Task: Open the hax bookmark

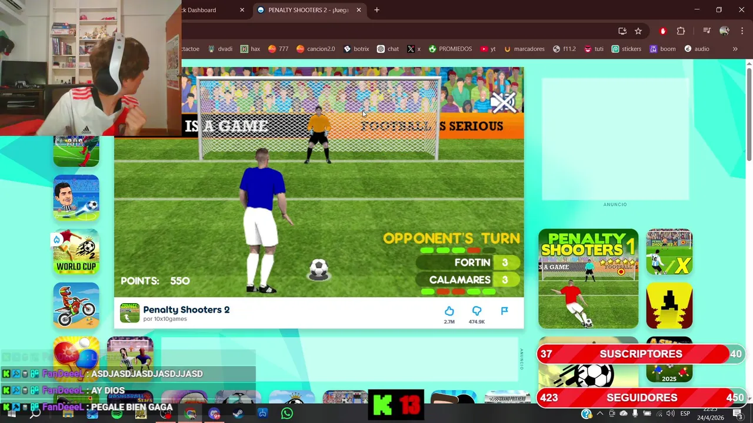Action: [x=250, y=49]
